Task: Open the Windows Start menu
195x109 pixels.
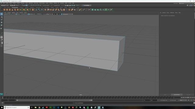Action: click(2, 107)
